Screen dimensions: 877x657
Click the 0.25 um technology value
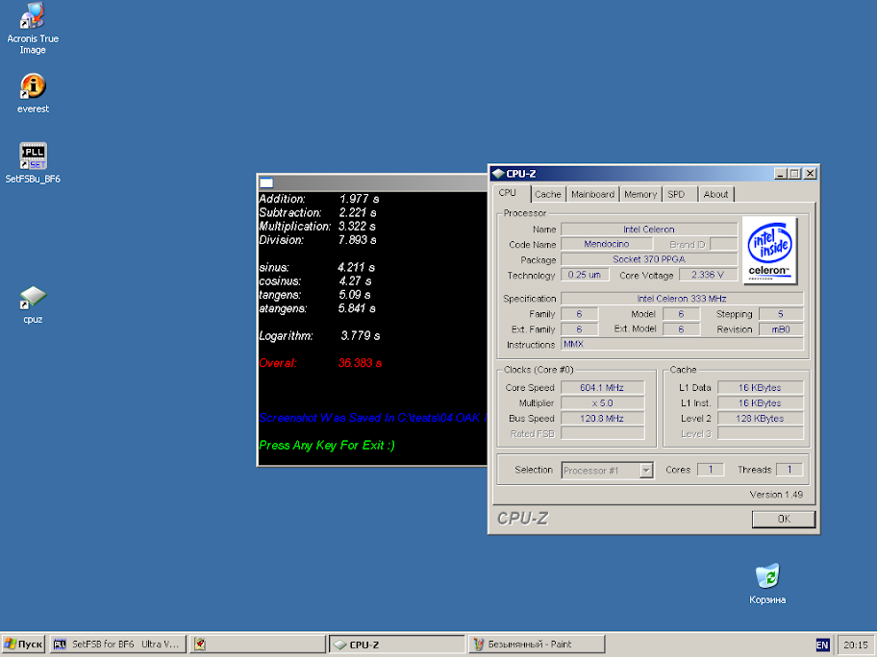point(585,275)
